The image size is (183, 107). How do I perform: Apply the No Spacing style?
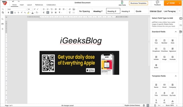[84, 11]
